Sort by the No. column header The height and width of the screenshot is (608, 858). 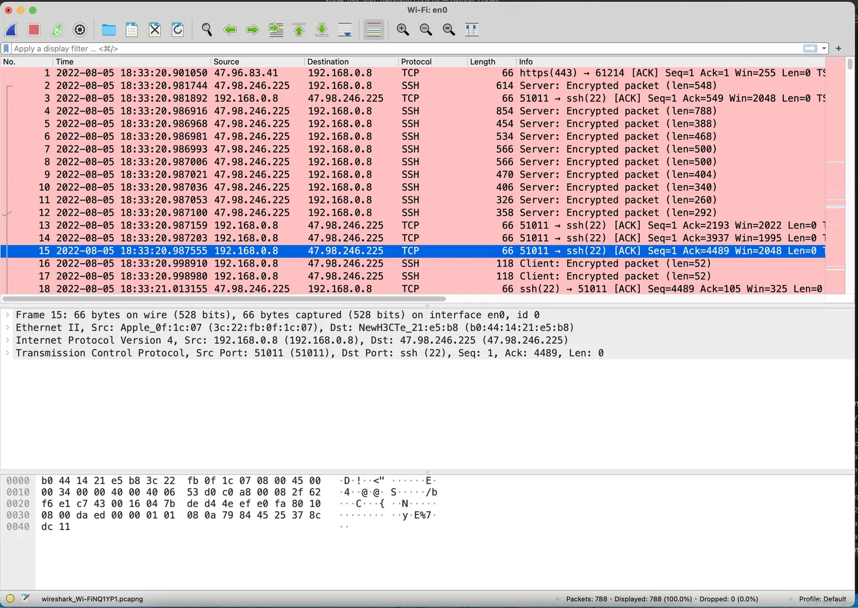(x=26, y=61)
